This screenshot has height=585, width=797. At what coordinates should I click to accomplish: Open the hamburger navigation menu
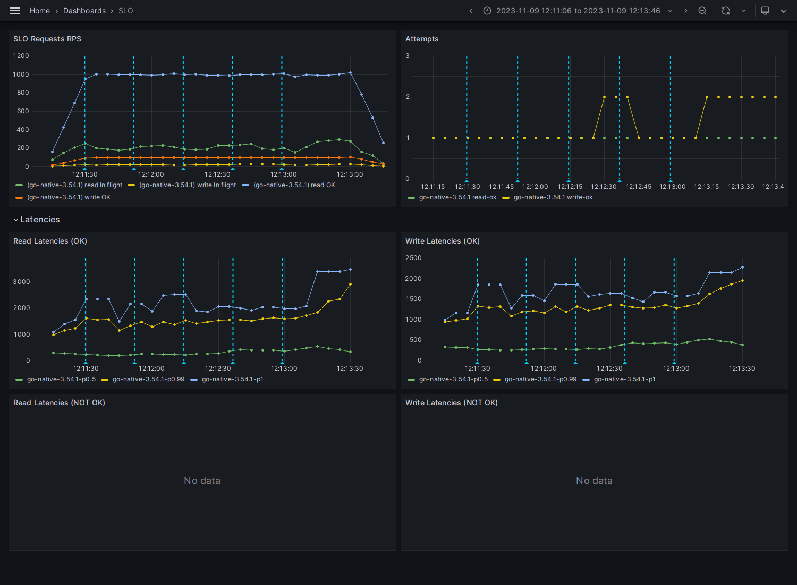coord(15,11)
